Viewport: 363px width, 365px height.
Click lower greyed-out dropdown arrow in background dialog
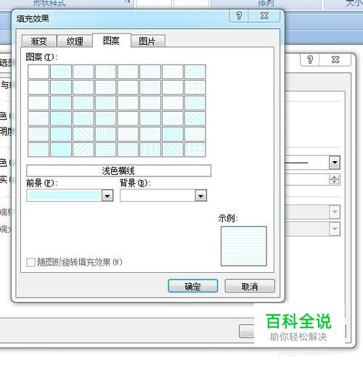tap(335, 229)
